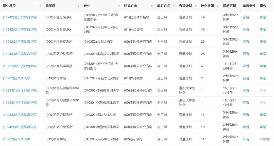Click 查看 for 牡丹江 民族传统体育学 row
The image size is (274, 146).
(246, 103)
